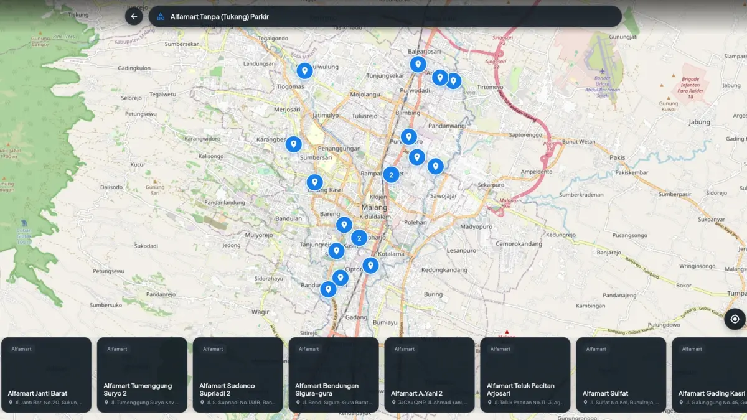Screen dimensions: 747x420
Task: Select the pin on the Ciptomulyo label
Action: (x=370, y=266)
